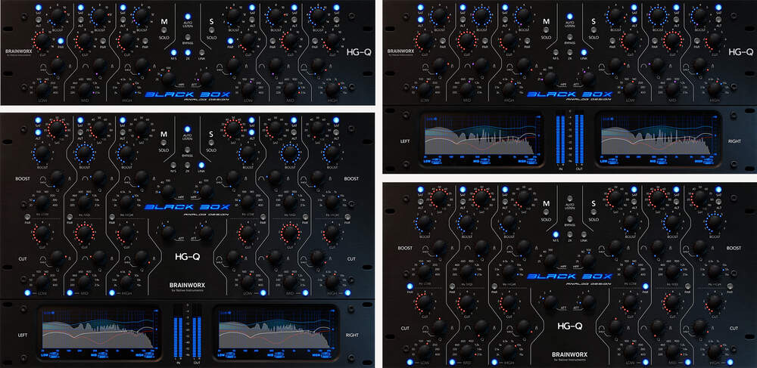Toggle AUTO LISTEN in bottom-left unit

[x=187, y=129]
